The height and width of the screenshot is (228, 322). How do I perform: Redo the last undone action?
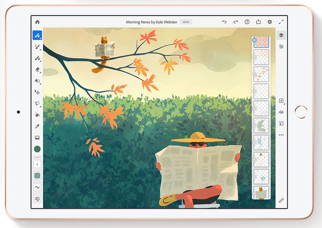coord(236,22)
